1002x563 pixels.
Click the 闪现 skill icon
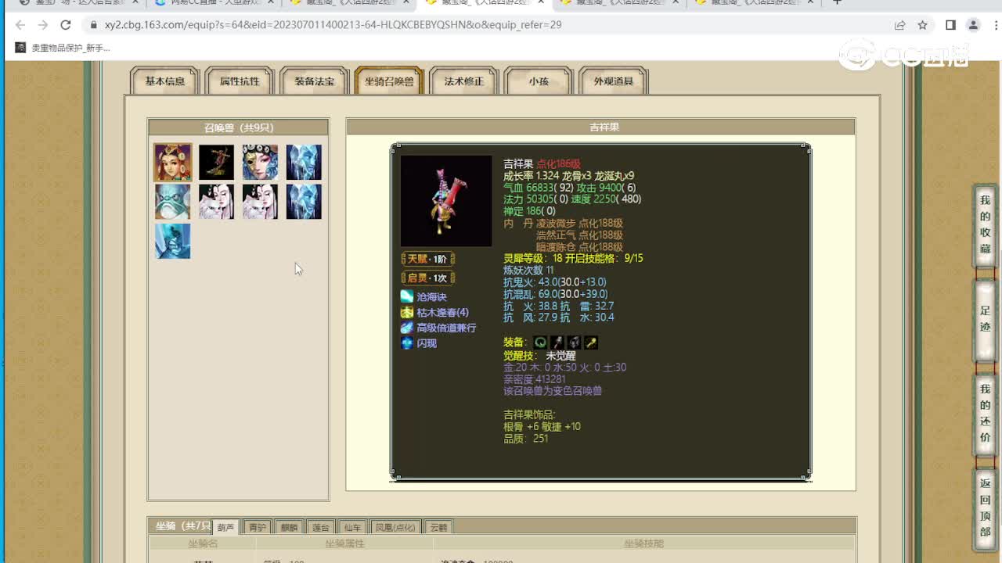pyautogui.click(x=406, y=342)
